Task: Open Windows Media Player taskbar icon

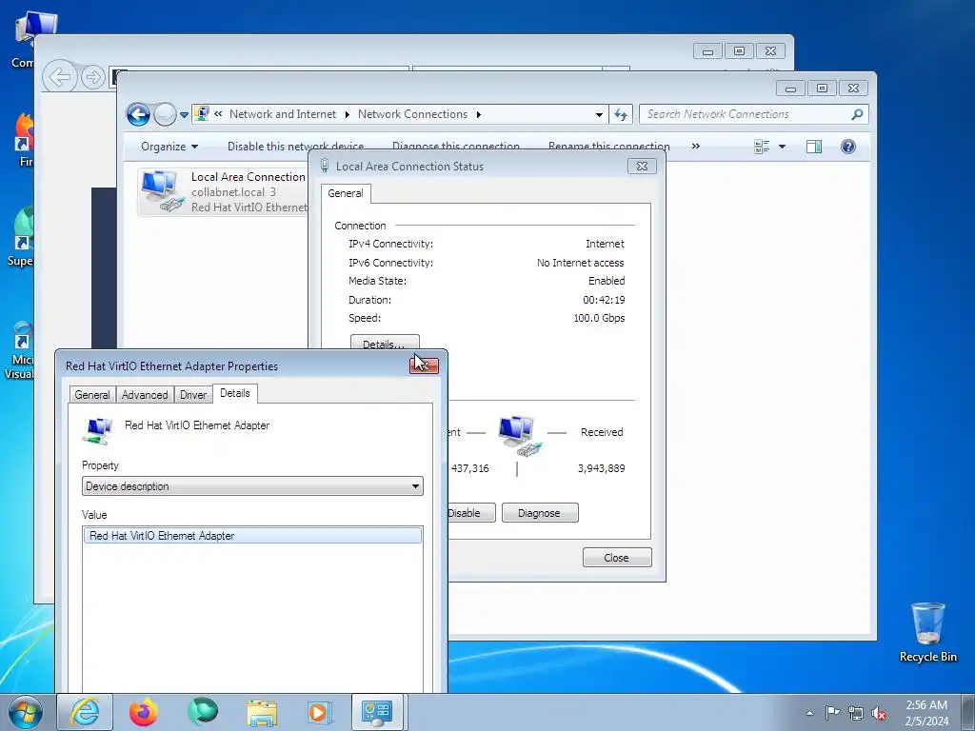Action: 320,712
